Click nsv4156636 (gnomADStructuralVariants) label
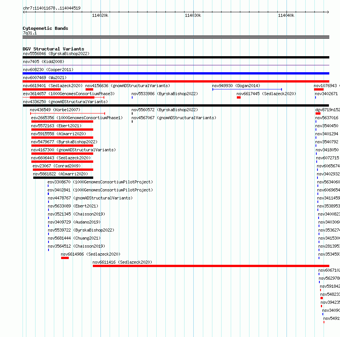 (x=128, y=86)
